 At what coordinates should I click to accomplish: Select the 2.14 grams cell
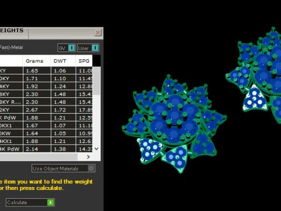pos(37,149)
